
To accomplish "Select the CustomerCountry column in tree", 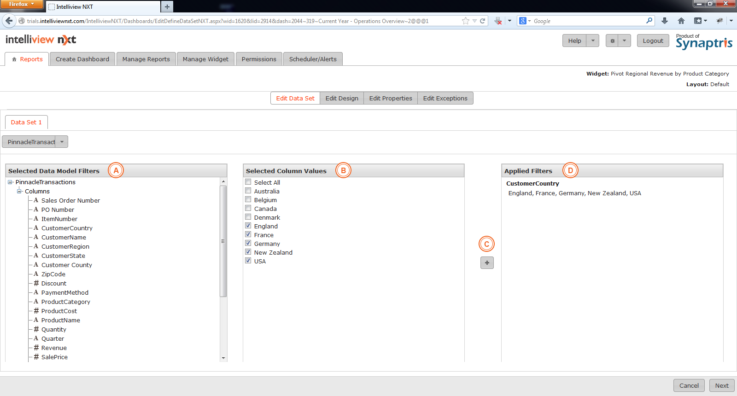I will 67,228.
